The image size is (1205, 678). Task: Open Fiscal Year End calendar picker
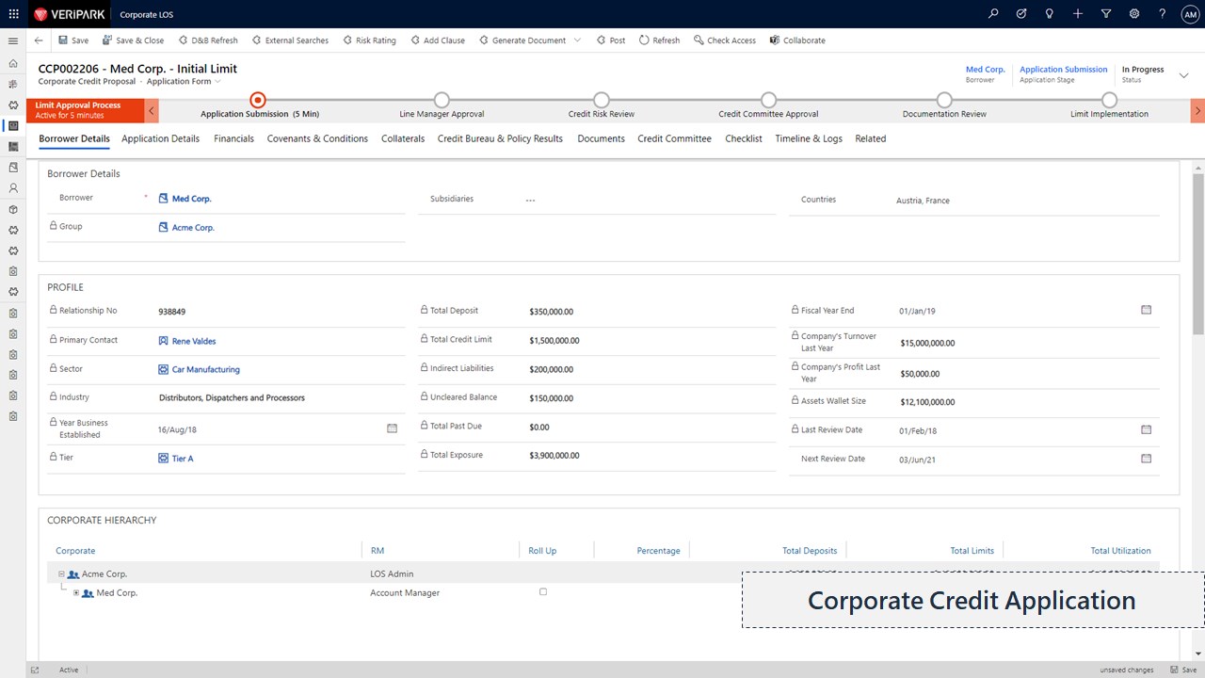point(1146,310)
